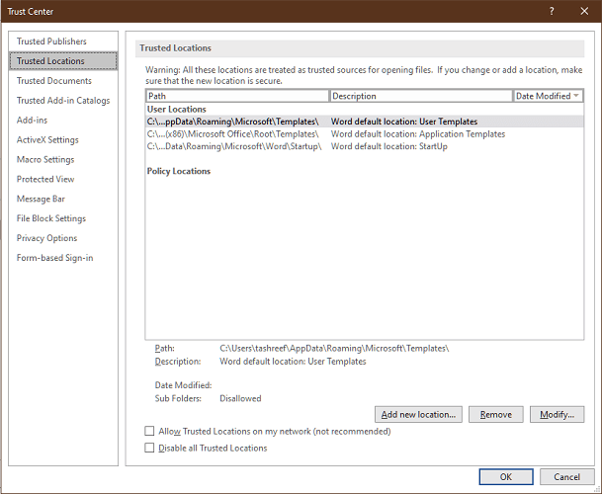Click the Date Modified column header
This screenshot has width=602, height=494.
click(548, 96)
